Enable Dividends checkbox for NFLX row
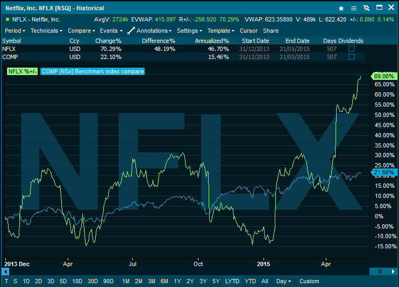399x287 pixels. coord(351,48)
